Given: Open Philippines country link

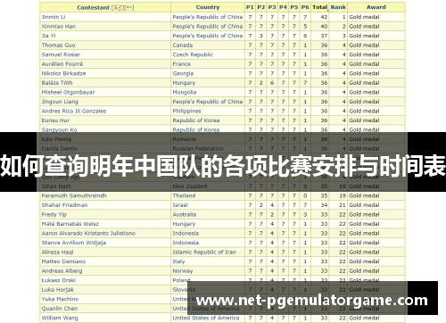Looking at the screenshot, I should 186,111.
